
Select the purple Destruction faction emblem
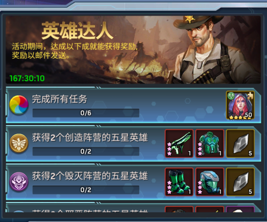tap(19, 182)
